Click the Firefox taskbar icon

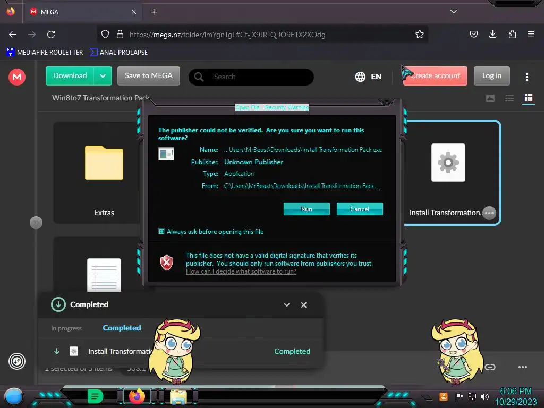[137, 396]
